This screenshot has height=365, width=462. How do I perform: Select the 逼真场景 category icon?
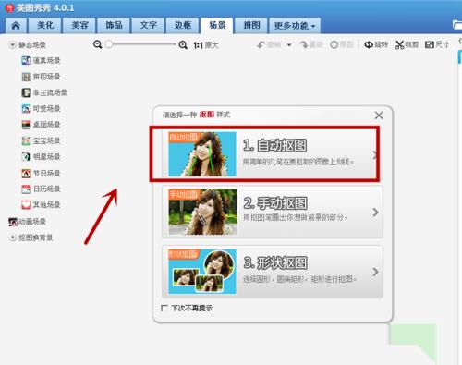27,60
